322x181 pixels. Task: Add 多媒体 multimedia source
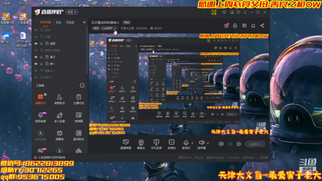pyautogui.click(x=172, y=144)
